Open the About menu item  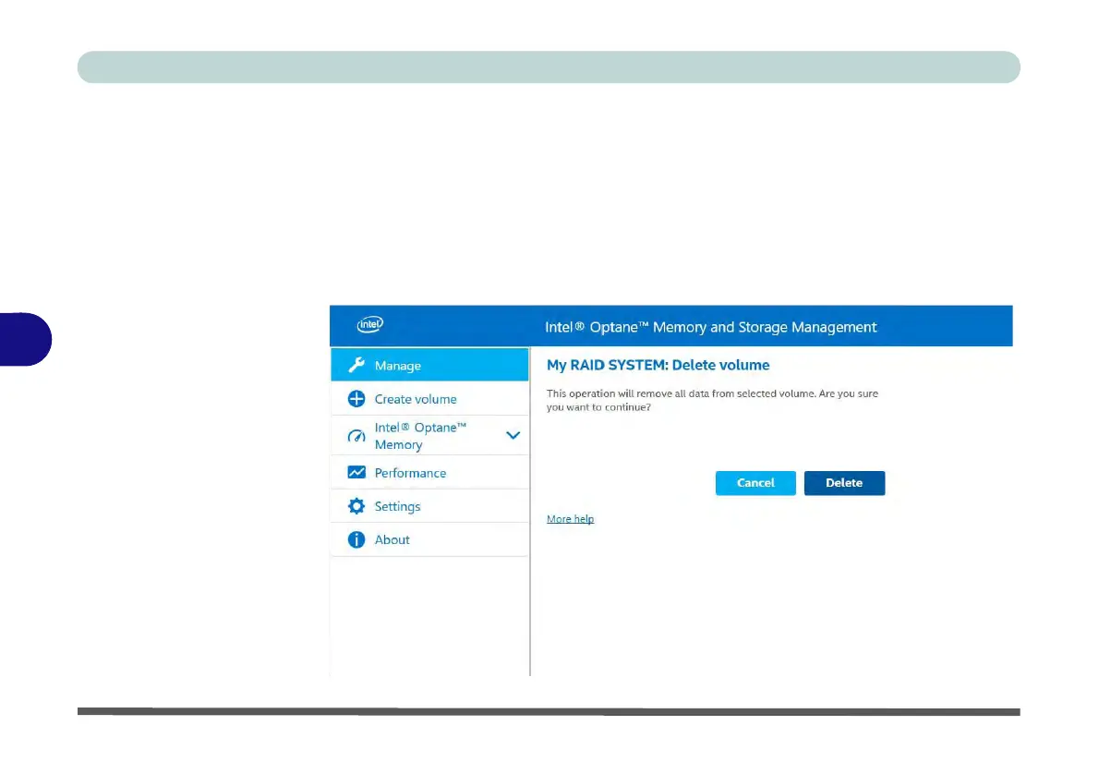[x=429, y=539]
